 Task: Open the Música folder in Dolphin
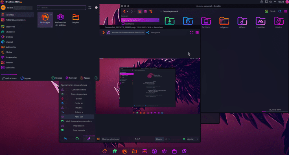(x=242, y=22)
